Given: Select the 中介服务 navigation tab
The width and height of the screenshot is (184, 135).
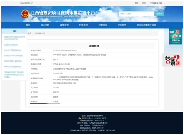Looking at the screenshot, I should (x=122, y=25).
